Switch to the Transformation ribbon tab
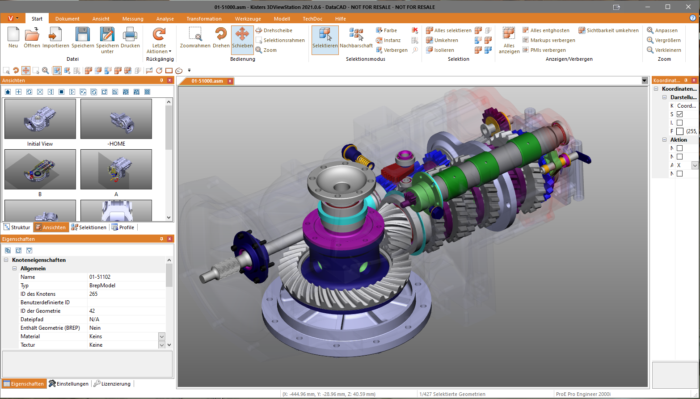 coord(204,18)
